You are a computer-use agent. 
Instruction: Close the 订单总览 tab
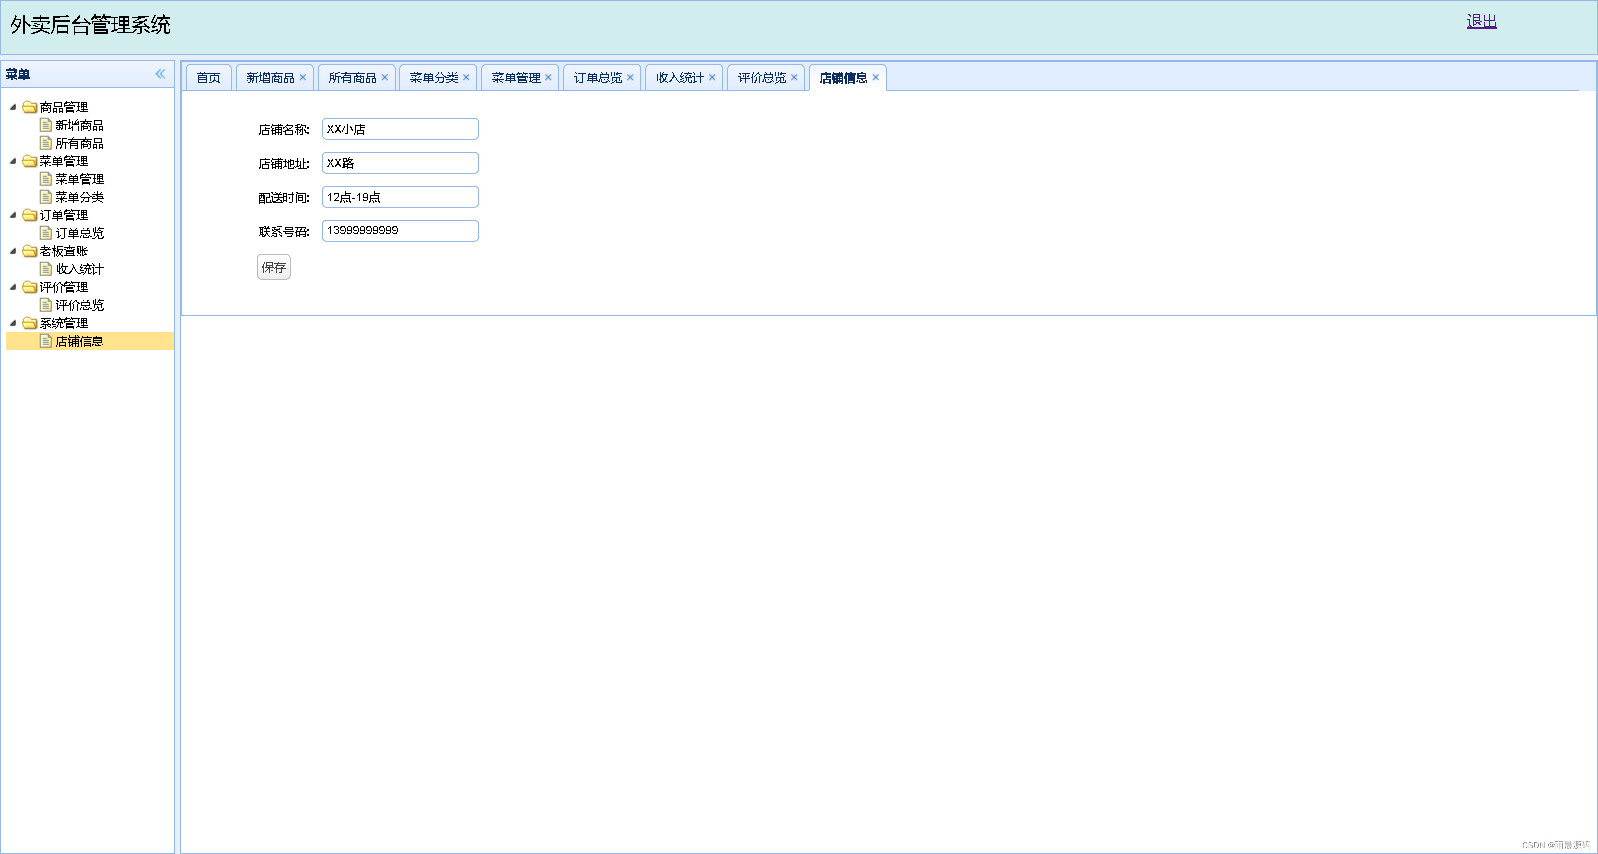point(630,77)
